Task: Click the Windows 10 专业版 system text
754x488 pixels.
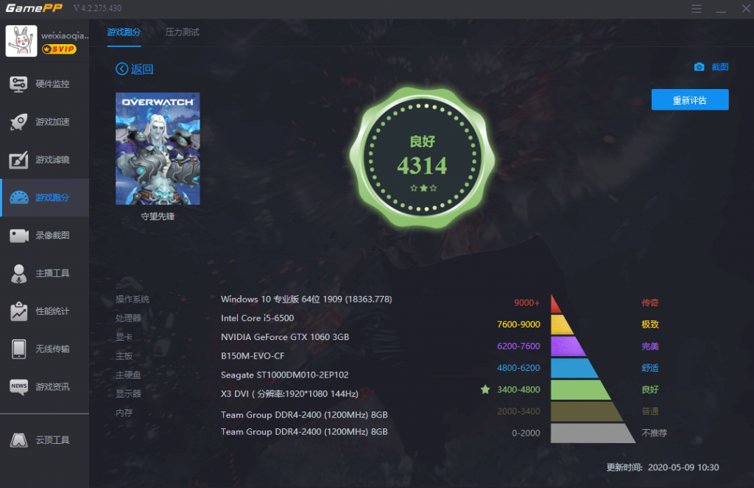Action: [306, 299]
